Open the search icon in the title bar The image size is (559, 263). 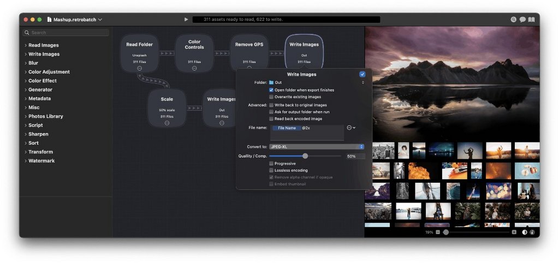coord(513,20)
